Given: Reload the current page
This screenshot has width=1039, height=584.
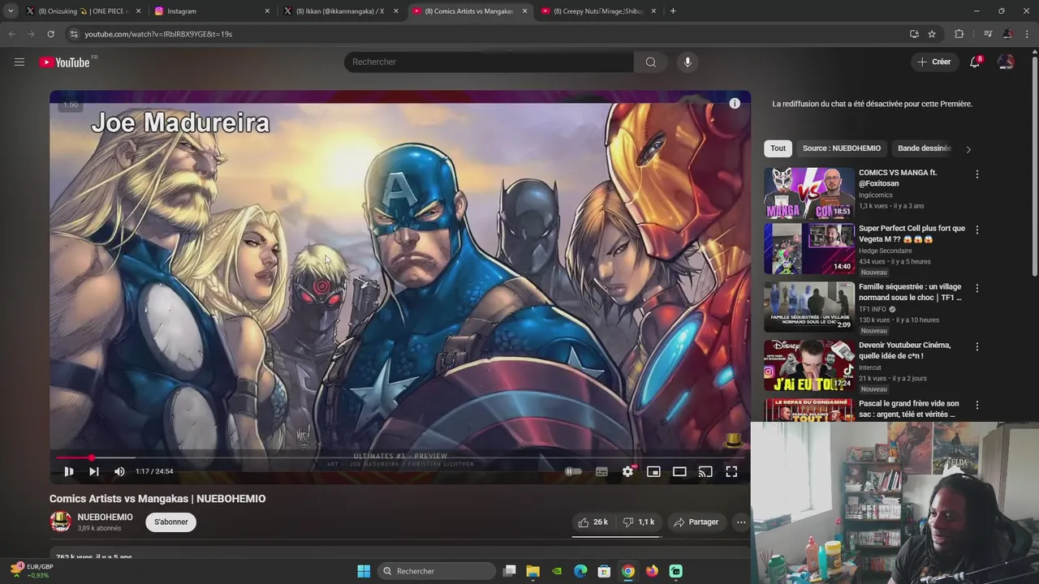Looking at the screenshot, I should click(x=50, y=34).
